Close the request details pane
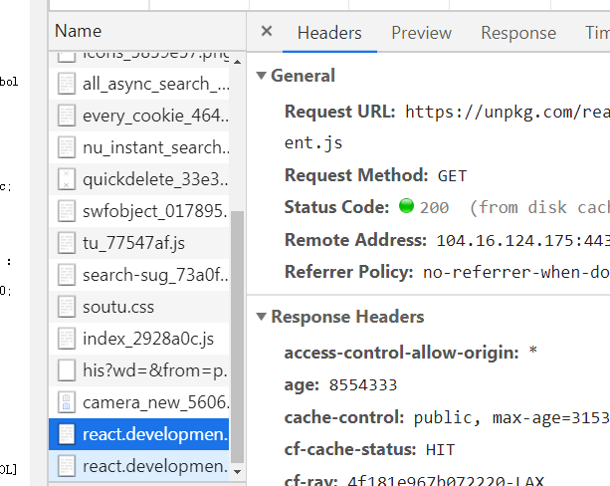Viewport: 610px width, 486px height. [267, 31]
